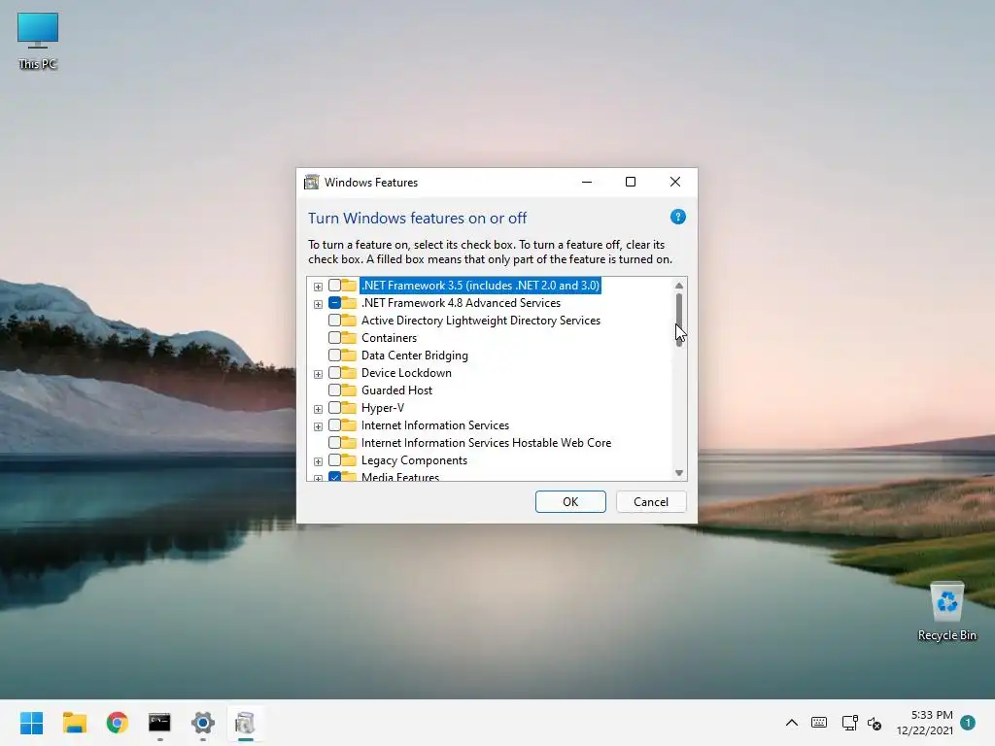The width and height of the screenshot is (995, 746).
Task: Select Active Directory Lightweight Directory Services label
Action: coord(480,321)
